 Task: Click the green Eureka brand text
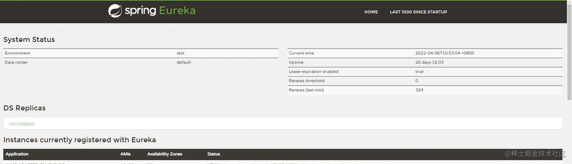click(x=177, y=11)
